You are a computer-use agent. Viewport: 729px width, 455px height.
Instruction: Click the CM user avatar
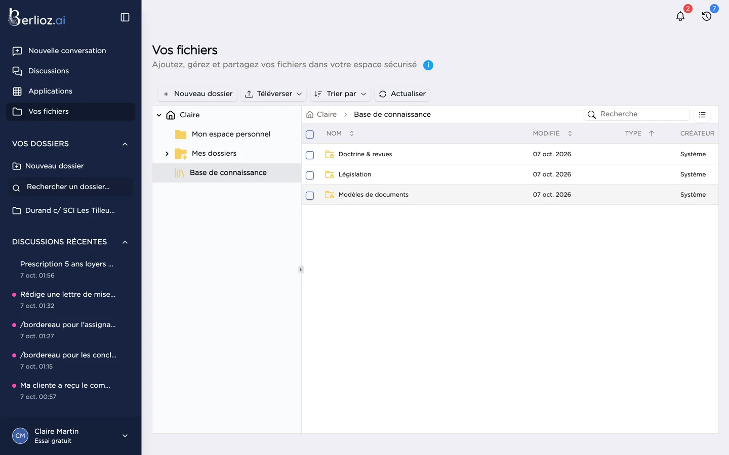20,436
